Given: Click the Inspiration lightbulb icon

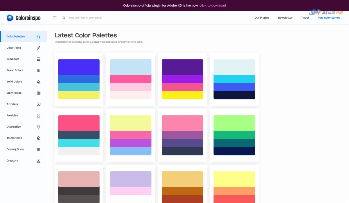Looking at the screenshot, I should coord(38,127).
